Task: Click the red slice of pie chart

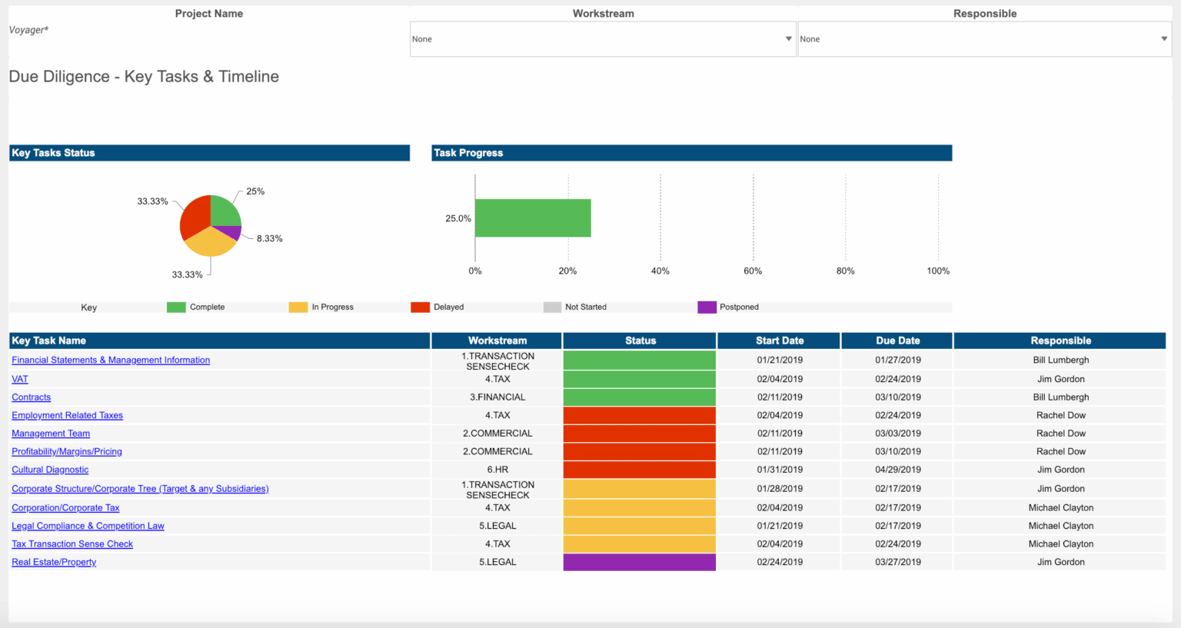Action: (193, 217)
